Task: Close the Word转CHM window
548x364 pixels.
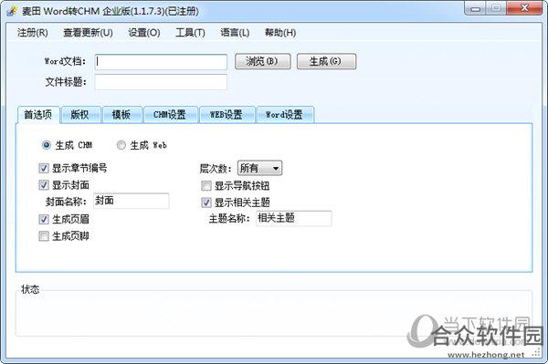Action: tap(524, 8)
